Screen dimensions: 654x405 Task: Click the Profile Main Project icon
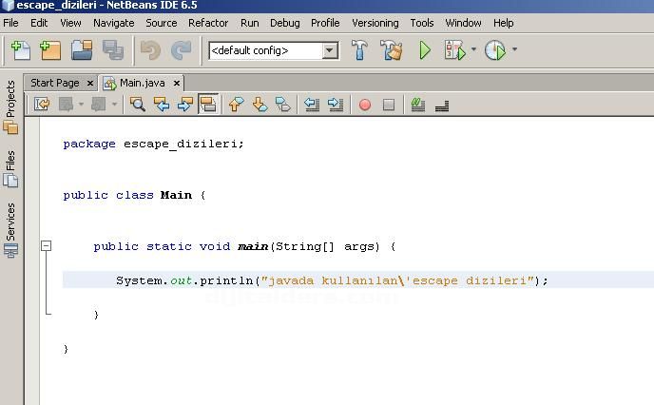click(494, 50)
